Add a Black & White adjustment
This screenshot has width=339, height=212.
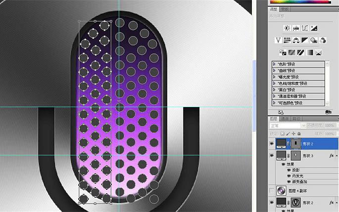point(305,40)
